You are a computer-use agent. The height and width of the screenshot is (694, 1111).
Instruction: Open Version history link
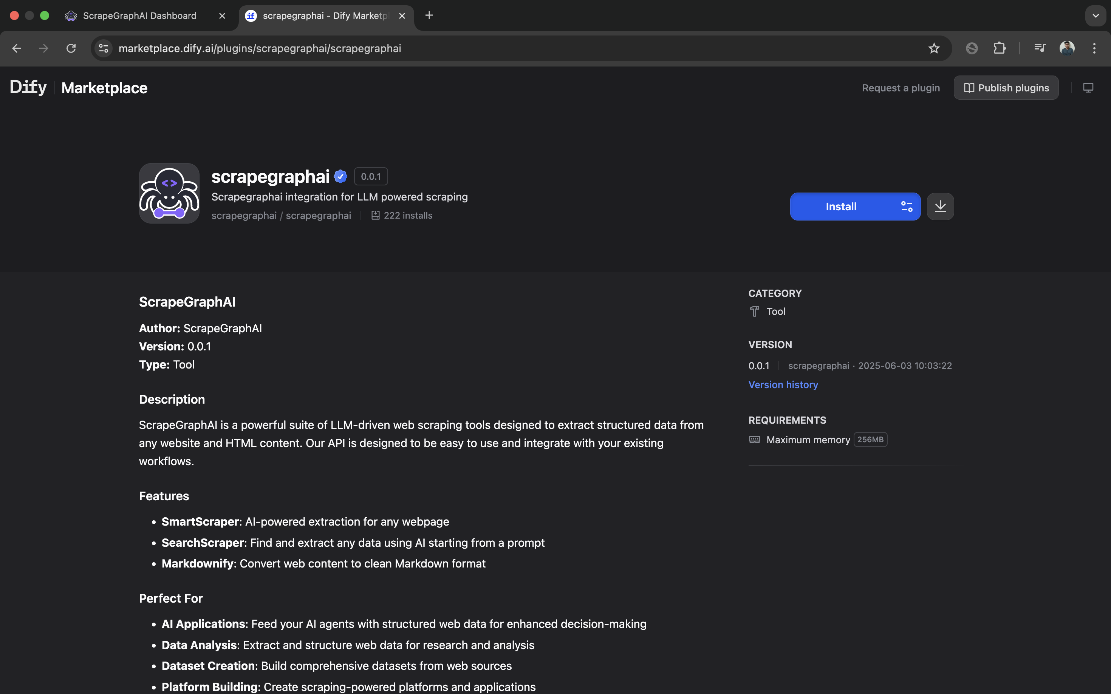pyautogui.click(x=783, y=385)
